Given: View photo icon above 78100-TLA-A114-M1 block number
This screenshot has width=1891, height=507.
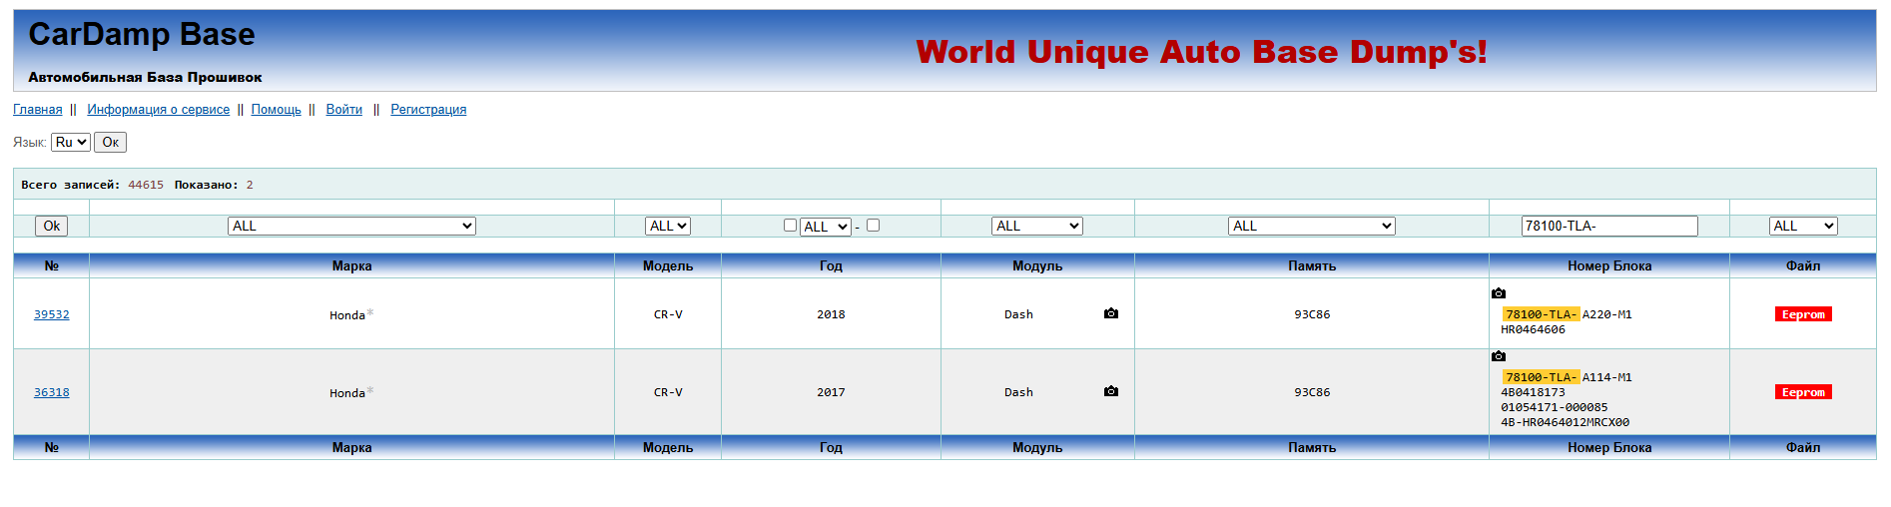Looking at the screenshot, I should 1499,356.
